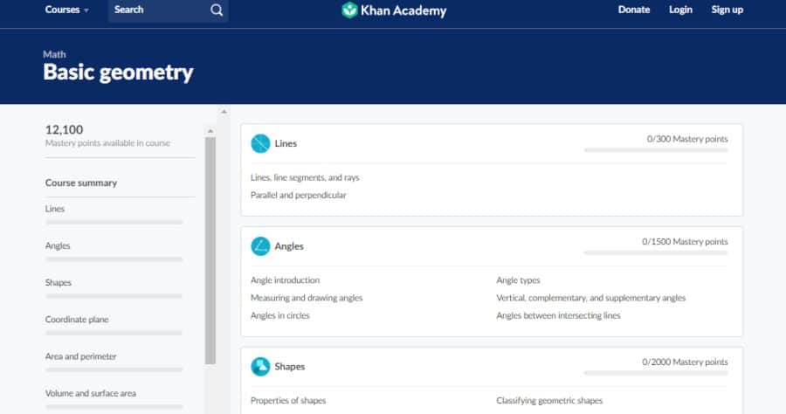Open Parallel and perpendicular lesson
This screenshot has width=786, height=414.
click(299, 195)
